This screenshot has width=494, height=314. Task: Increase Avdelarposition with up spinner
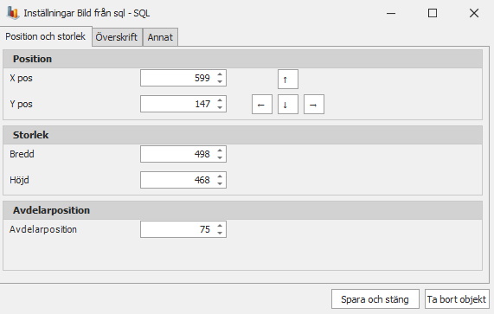(220, 226)
